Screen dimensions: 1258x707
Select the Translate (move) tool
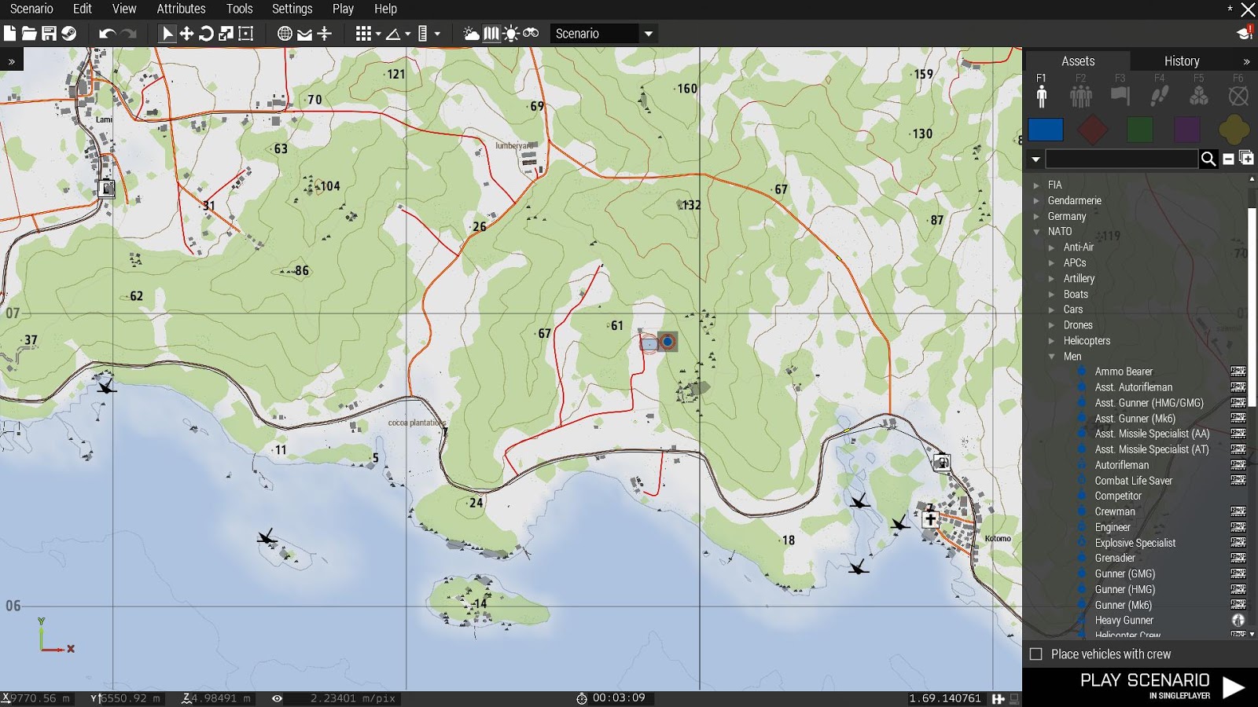pyautogui.click(x=186, y=33)
